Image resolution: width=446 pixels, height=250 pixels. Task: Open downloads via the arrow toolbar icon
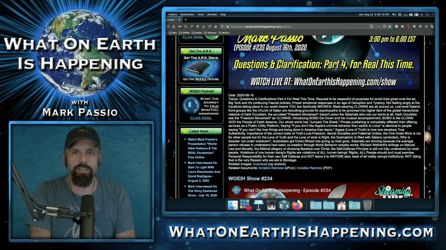point(203,26)
